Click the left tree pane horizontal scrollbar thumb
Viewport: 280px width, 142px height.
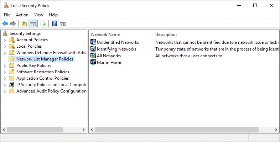(x=35, y=130)
